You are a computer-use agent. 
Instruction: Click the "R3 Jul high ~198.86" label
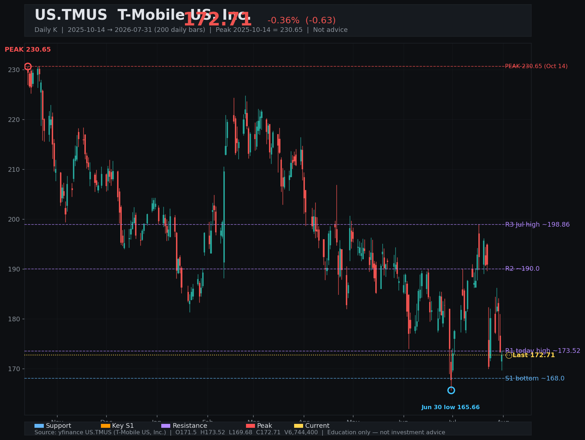click(537, 224)
